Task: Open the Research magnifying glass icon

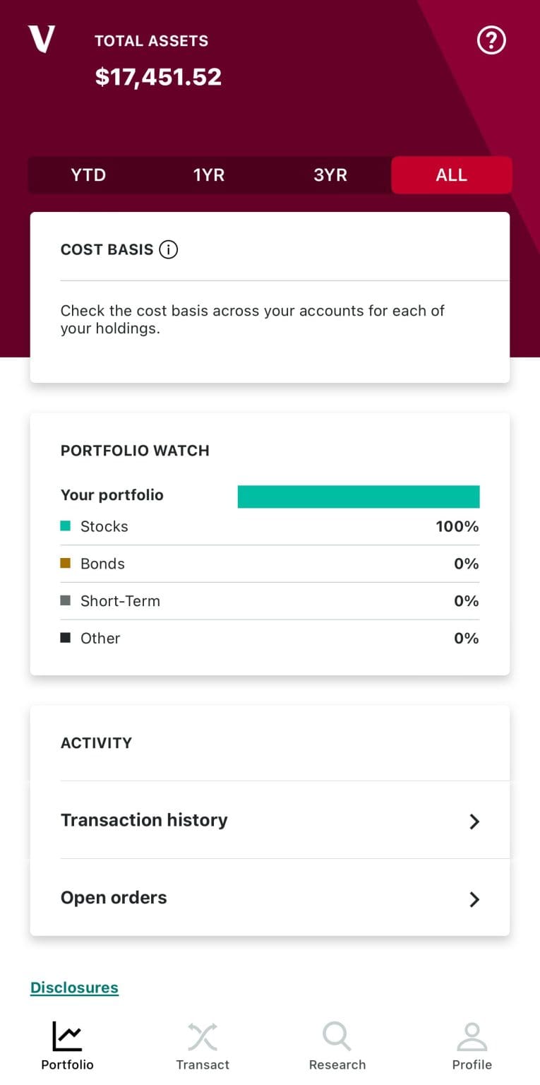Action: 337,1036
